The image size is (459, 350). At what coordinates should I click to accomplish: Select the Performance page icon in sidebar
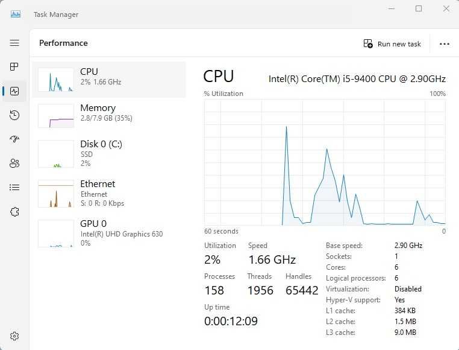point(14,91)
